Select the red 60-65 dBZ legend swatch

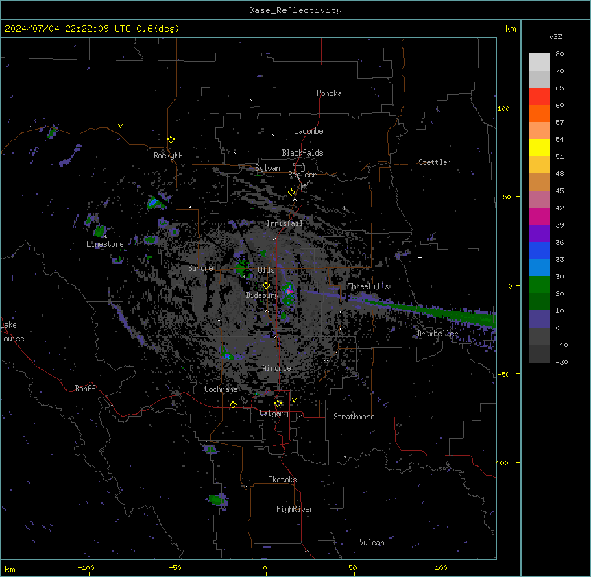pos(539,97)
